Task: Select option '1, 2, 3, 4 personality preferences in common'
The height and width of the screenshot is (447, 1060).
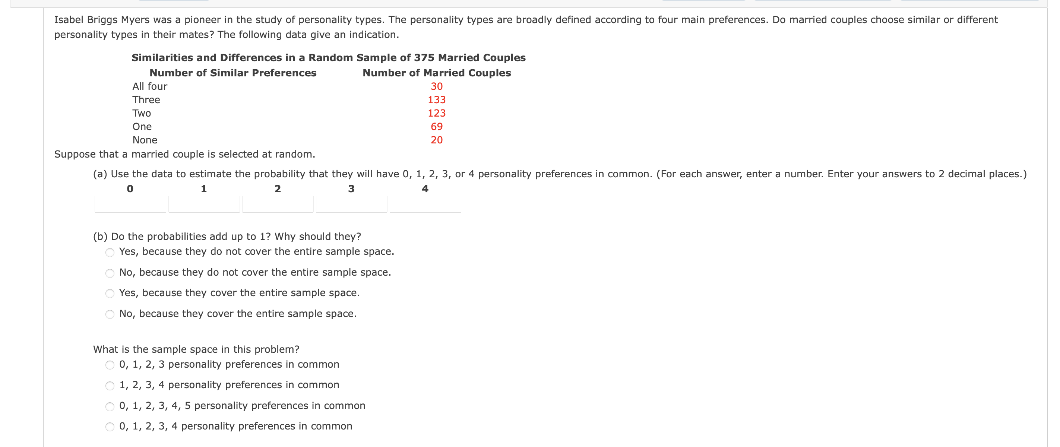Action: point(110,386)
